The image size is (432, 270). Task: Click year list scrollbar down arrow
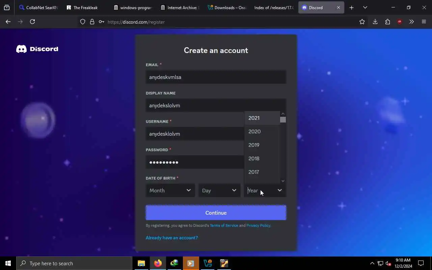[x=283, y=181]
